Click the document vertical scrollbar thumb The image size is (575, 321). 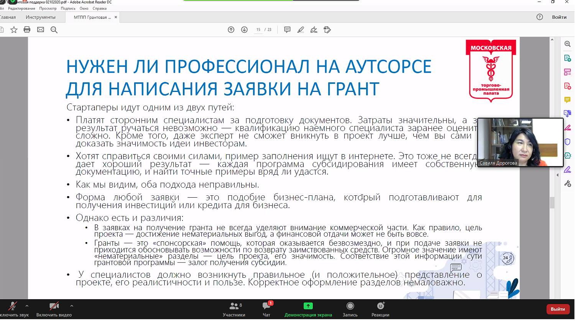(x=552, y=202)
